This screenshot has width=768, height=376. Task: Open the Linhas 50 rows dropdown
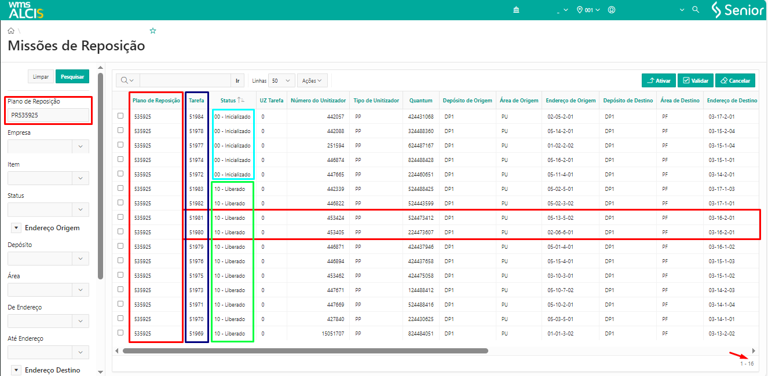281,80
